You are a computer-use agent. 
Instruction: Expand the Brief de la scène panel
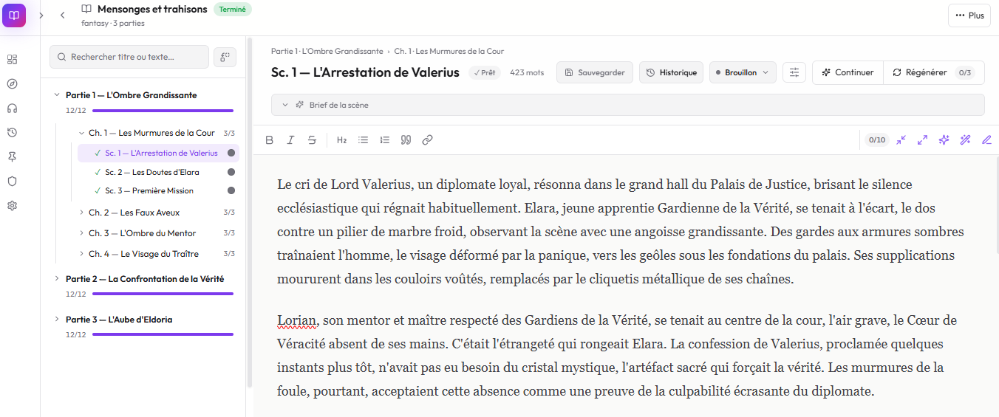point(627,105)
